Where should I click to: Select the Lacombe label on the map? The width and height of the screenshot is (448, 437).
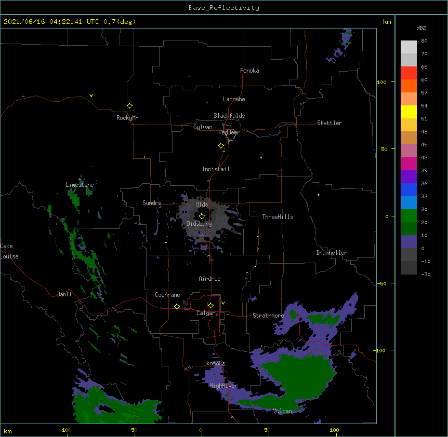click(234, 99)
